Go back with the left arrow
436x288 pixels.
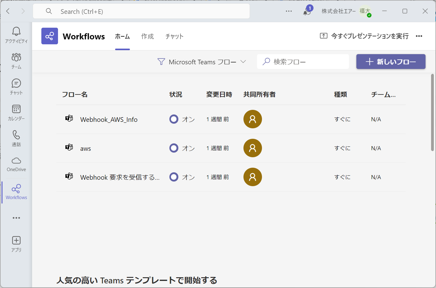(x=8, y=11)
